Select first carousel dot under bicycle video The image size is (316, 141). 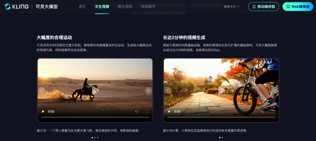coord(220,138)
